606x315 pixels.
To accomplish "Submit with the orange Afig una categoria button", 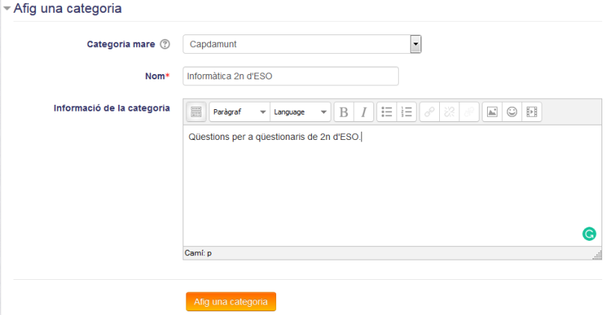I will [x=230, y=302].
